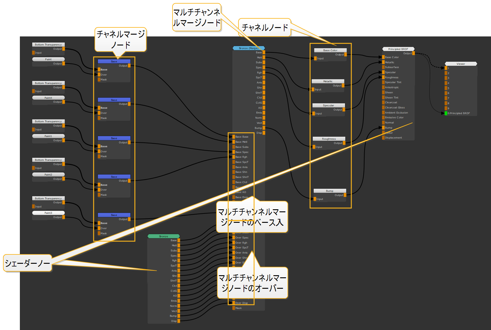Select the Viewer node title bar
Screen dimensions: 491x330
[x=461, y=64]
